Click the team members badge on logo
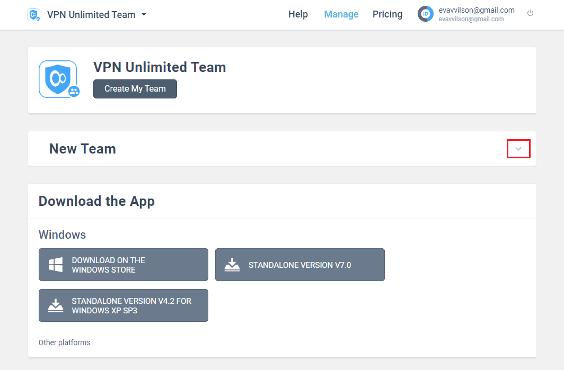 (74, 92)
